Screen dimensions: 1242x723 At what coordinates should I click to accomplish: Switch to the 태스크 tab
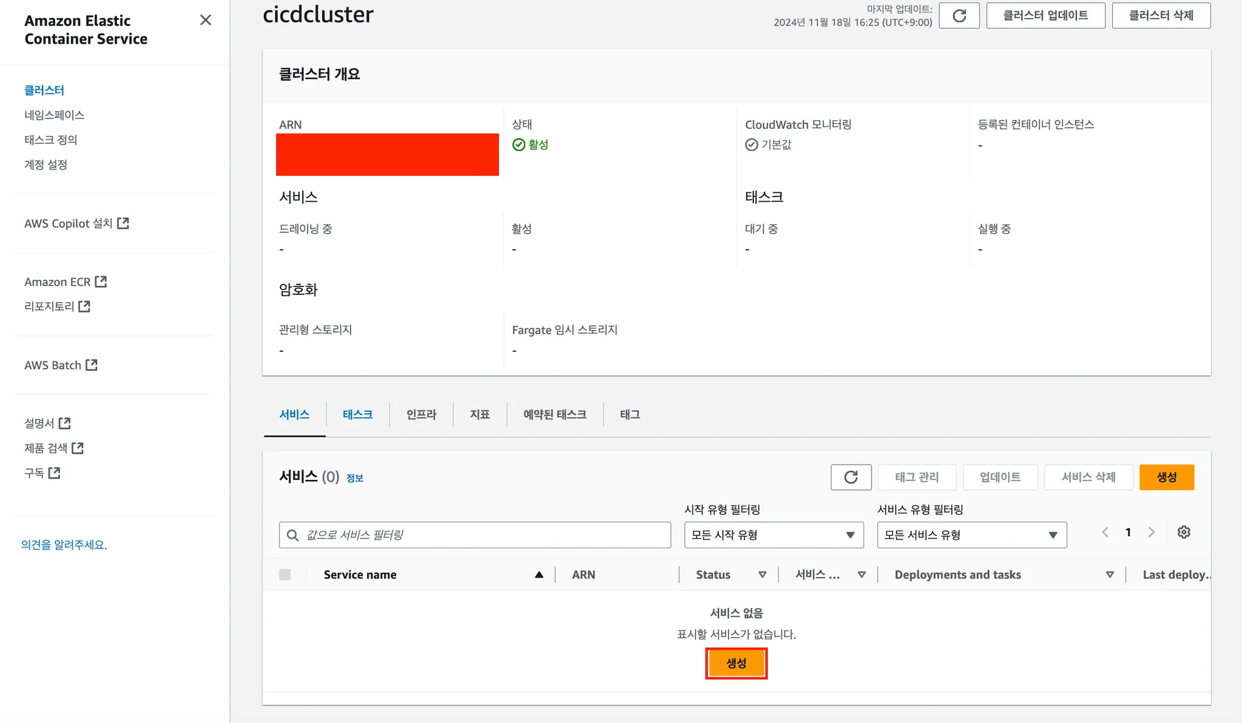click(358, 414)
